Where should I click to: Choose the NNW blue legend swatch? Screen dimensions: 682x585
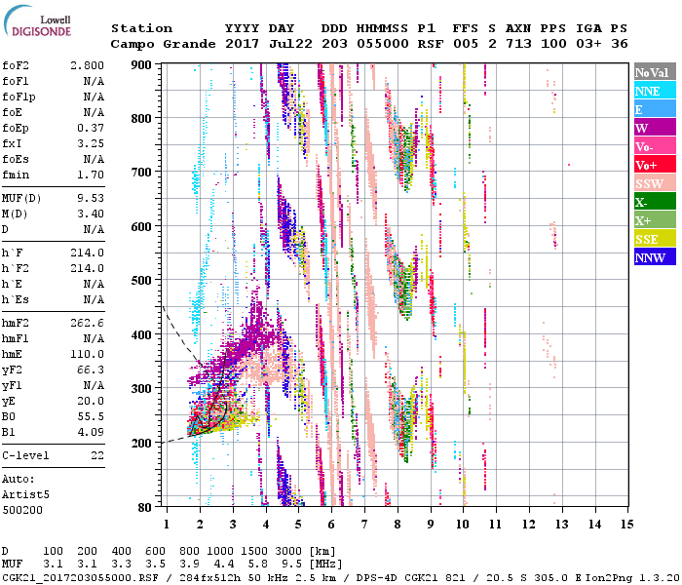click(654, 257)
